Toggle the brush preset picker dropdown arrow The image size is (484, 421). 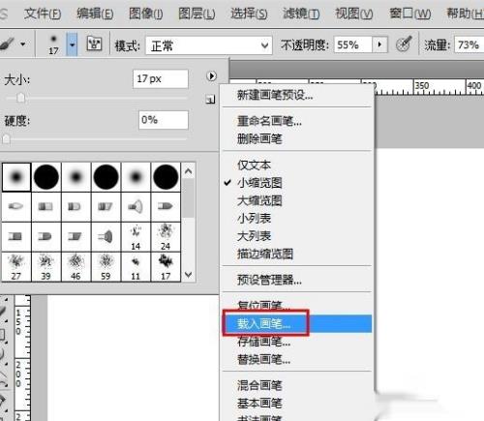point(73,45)
